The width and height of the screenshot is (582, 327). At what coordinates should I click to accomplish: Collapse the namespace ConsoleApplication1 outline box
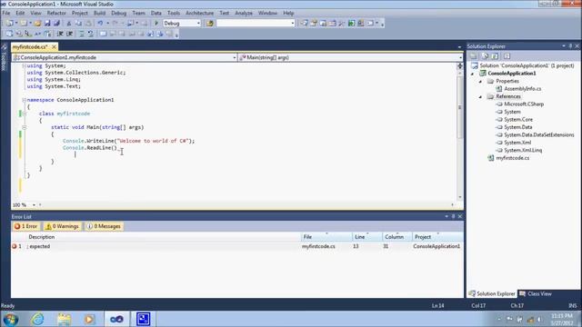24,100
